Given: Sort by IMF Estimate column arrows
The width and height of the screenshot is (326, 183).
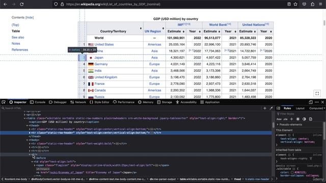Looking at the screenshot, I should pos(183,32).
